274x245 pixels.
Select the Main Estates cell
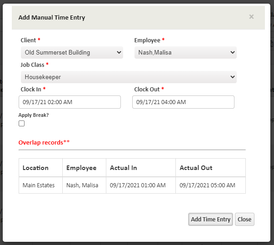coord(39,185)
